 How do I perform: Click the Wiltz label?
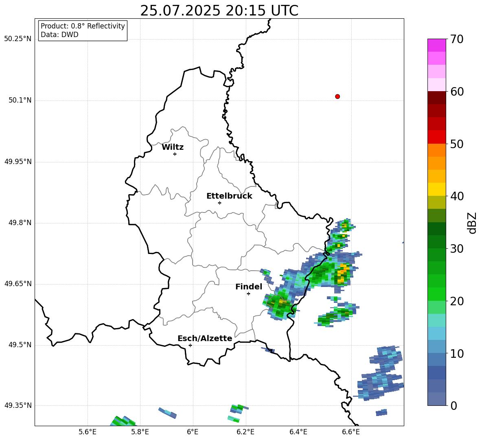point(173,147)
